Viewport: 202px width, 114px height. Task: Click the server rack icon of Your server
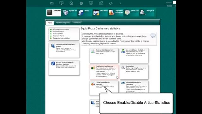(x=50, y=13)
